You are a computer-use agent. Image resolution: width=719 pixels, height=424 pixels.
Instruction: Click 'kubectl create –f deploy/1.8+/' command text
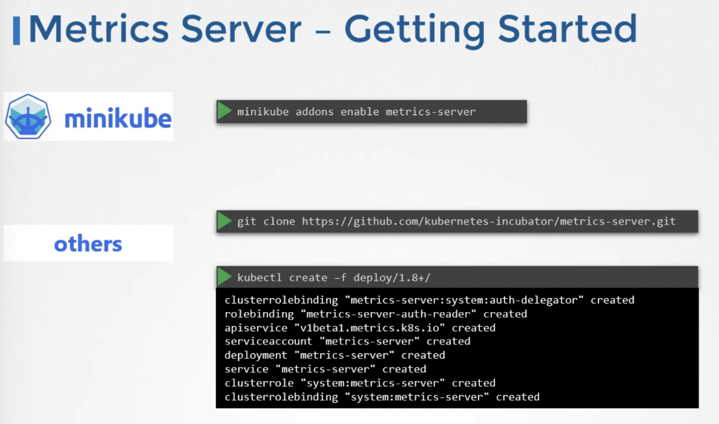334,278
